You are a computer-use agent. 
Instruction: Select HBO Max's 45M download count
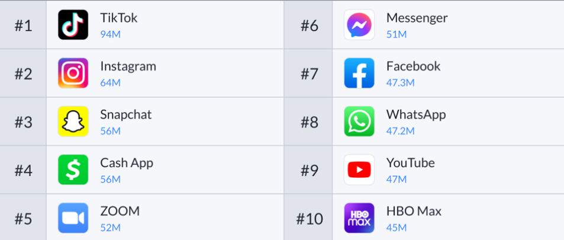[x=396, y=228]
